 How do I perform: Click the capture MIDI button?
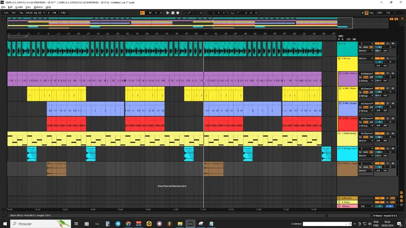coord(197,13)
